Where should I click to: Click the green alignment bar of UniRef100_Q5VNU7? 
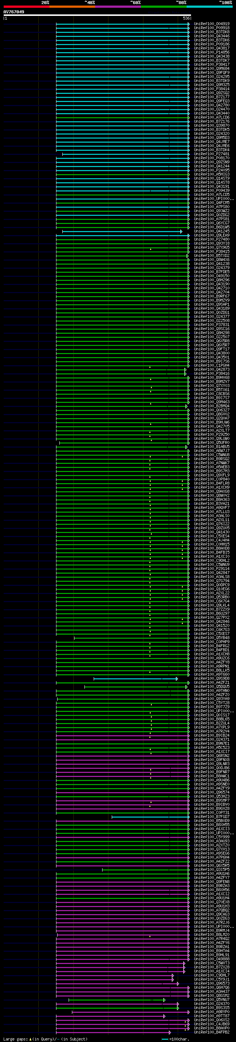tap(117, 1000)
